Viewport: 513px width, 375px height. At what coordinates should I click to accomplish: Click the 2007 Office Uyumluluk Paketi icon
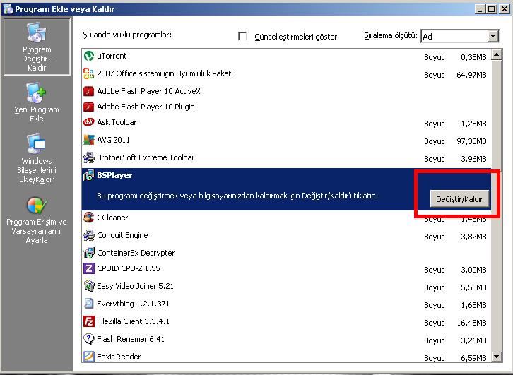tap(88, 73)
